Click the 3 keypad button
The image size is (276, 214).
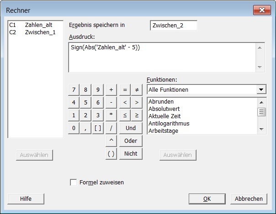tap(98, 115)
